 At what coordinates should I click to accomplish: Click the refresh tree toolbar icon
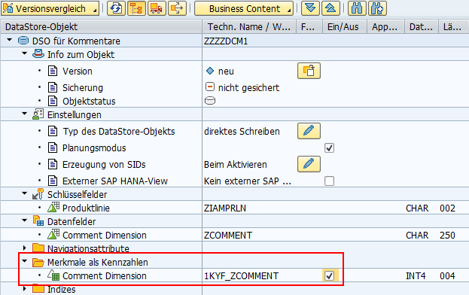pyautogui.click(x=116, y=8)
